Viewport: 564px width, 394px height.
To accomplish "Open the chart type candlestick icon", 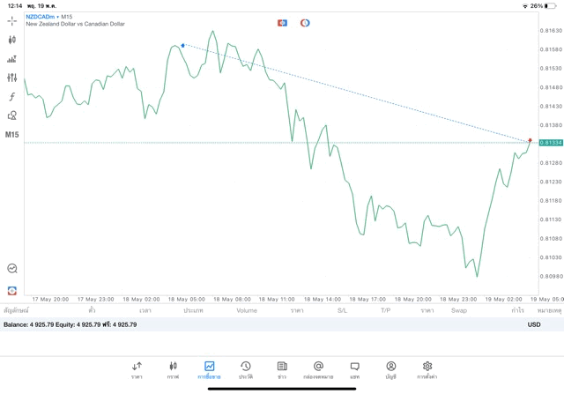I will pyautogui.click(x=12, y=40).
